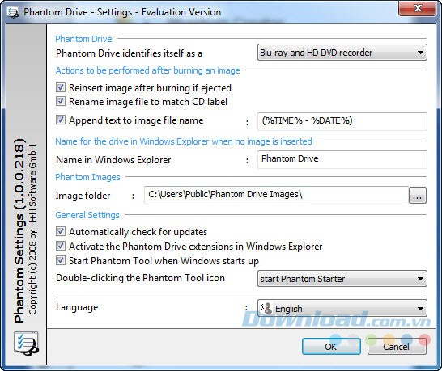Click the Phantom Drive identifies itself as a label
Screen dimensions: 442x371
click(129, 53)
